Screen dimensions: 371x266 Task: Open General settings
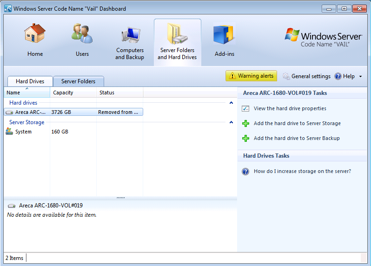point(306,76)
